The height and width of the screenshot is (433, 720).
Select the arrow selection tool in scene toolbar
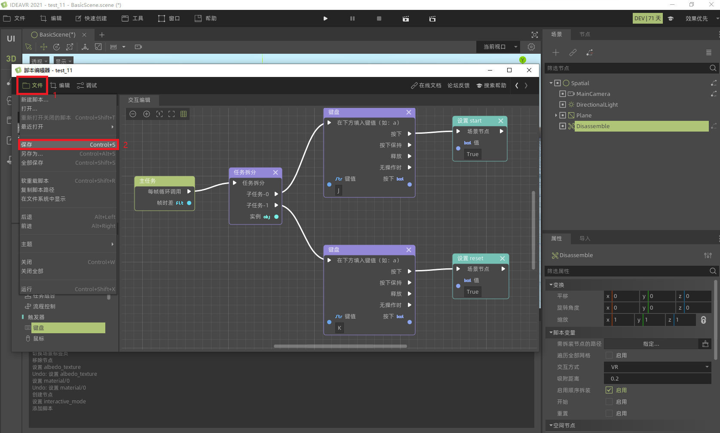click(x=29, y=47)
